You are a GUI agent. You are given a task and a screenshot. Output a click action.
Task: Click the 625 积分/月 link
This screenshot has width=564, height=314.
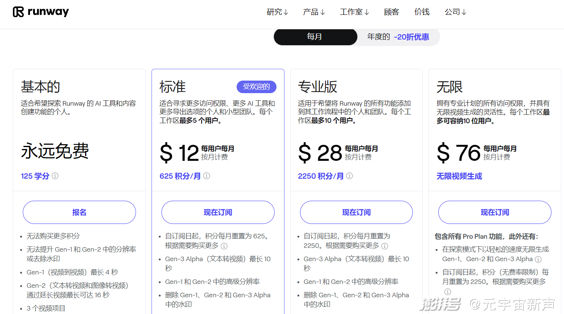pos(180,176)
